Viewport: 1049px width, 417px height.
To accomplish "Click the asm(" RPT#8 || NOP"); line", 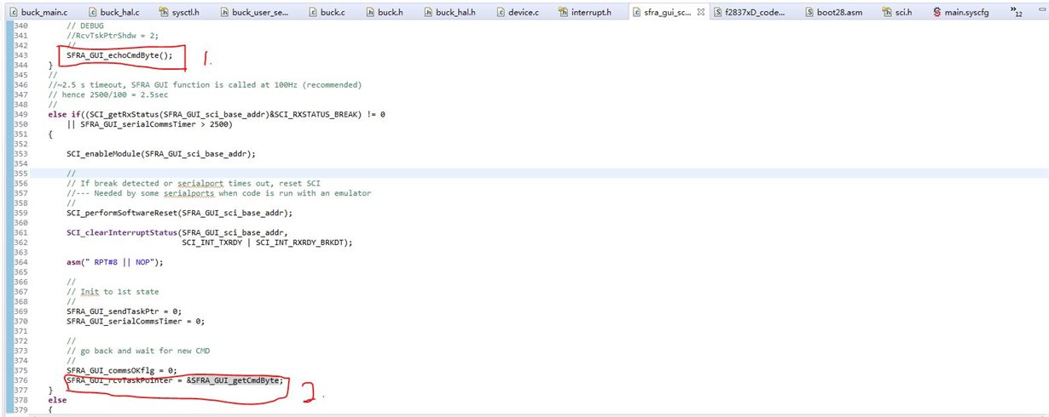I will tap(114, 262).
